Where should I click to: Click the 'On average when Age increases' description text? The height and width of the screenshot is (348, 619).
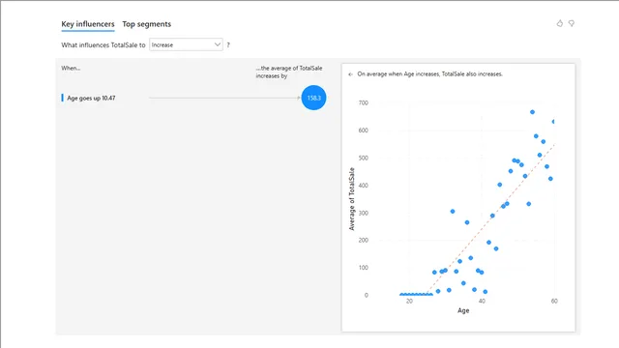click(429, 74)
